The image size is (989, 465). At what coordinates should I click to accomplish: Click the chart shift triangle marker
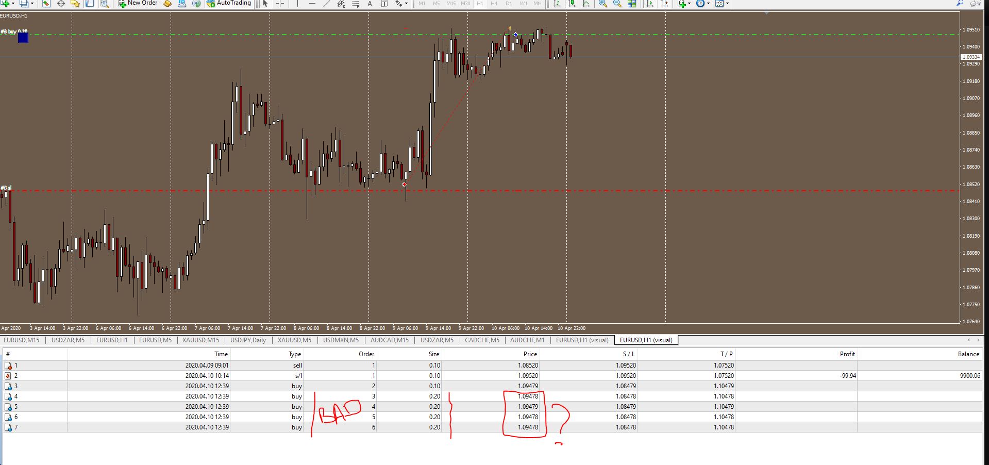tap(766, 13)
